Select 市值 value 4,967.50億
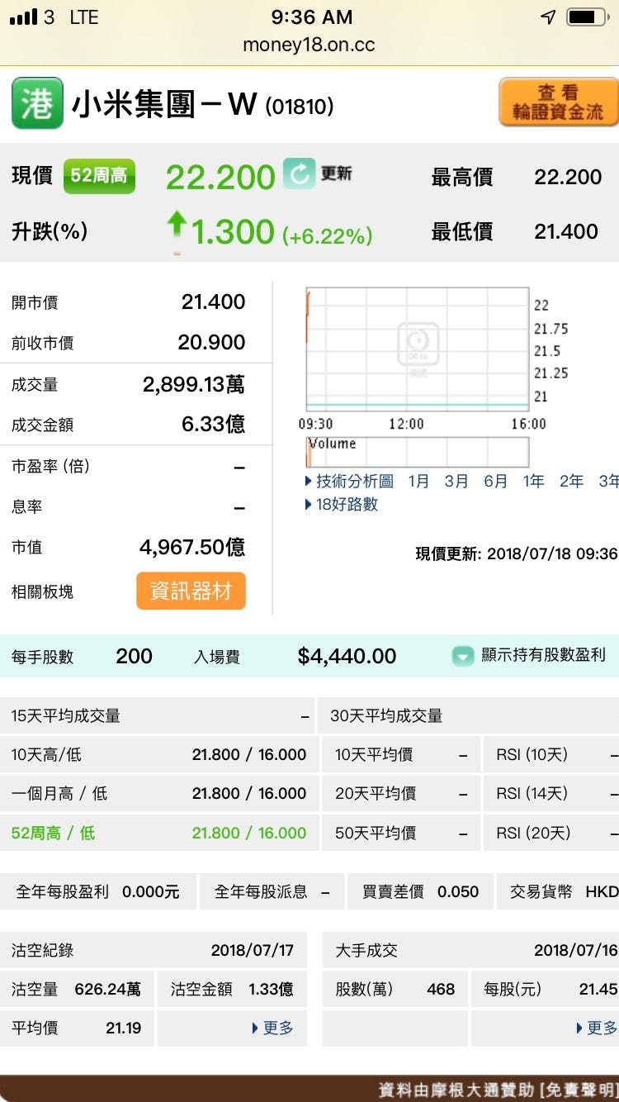619x1102 pixels. click(x=192, y=547)
